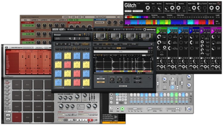
Task: Open the MIXER page in Groove Agent
Action: pyautogui.click(x=116, y=44)
